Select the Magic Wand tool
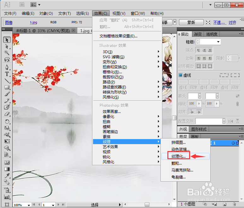 pos(7,53)
